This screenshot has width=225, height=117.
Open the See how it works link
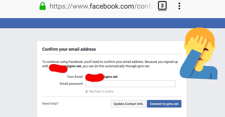pos(101,91)
